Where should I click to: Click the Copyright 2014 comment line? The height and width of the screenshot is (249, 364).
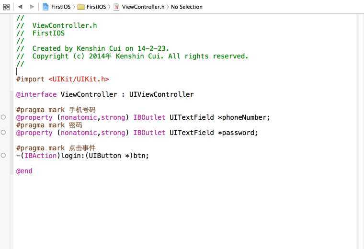[x=132, y=56]
